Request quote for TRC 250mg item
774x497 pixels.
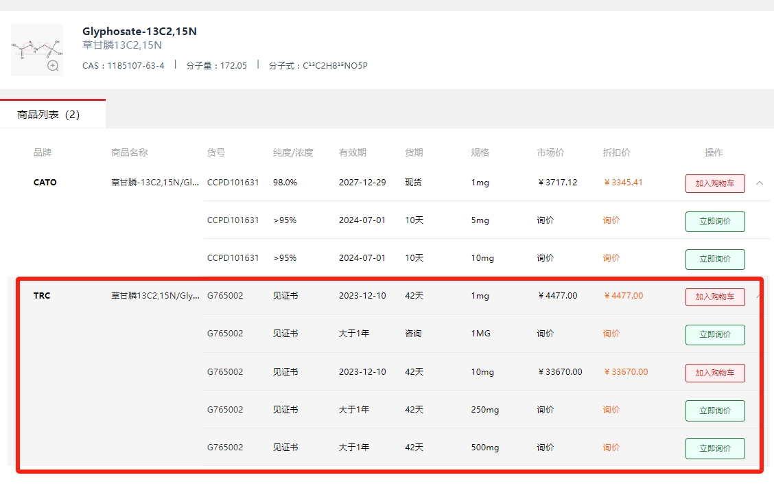[x=715, y=411]
